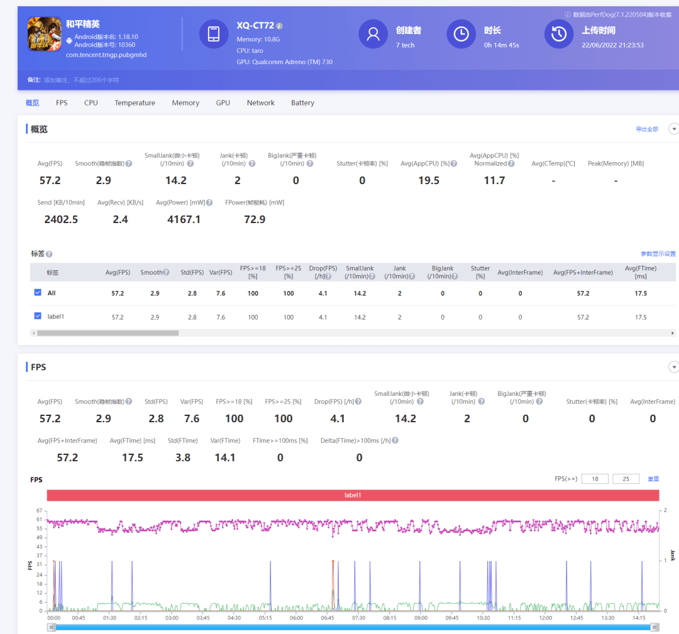
Task: Click the clock duration icon
Action: point(461,34)
